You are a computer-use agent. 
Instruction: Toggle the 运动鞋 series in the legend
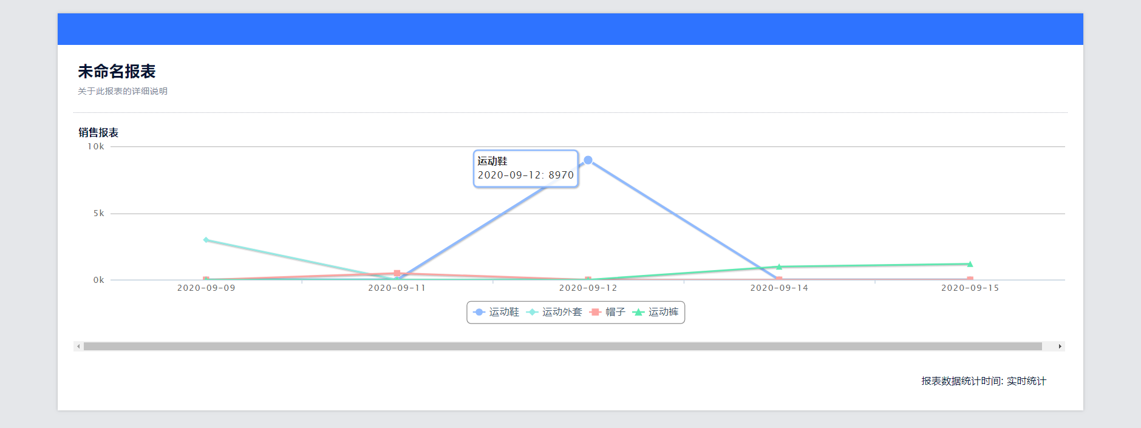(x=497, y=312)
